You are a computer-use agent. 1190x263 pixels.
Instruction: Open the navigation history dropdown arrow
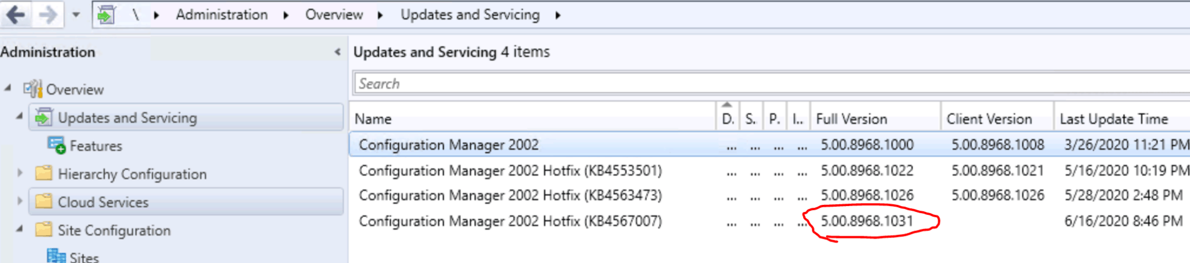click(x=76, y=15)
